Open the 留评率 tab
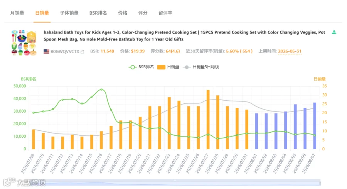347x189 pixels. click(165, 13)
